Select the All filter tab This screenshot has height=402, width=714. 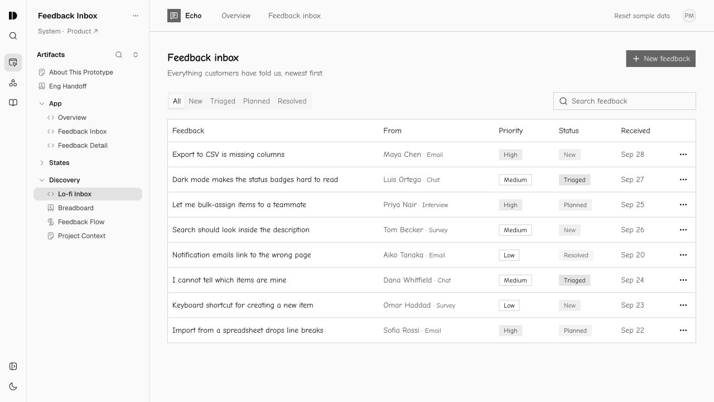[x=177, y=101]
